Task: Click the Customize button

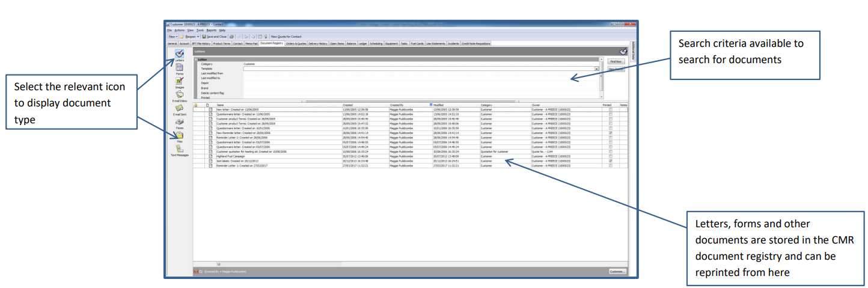Action: pos(617,272)
